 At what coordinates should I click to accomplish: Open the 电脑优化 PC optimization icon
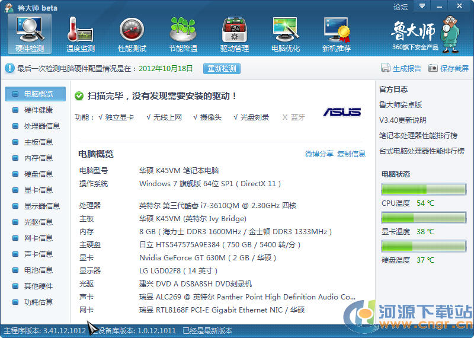click(x=286, y=34)
